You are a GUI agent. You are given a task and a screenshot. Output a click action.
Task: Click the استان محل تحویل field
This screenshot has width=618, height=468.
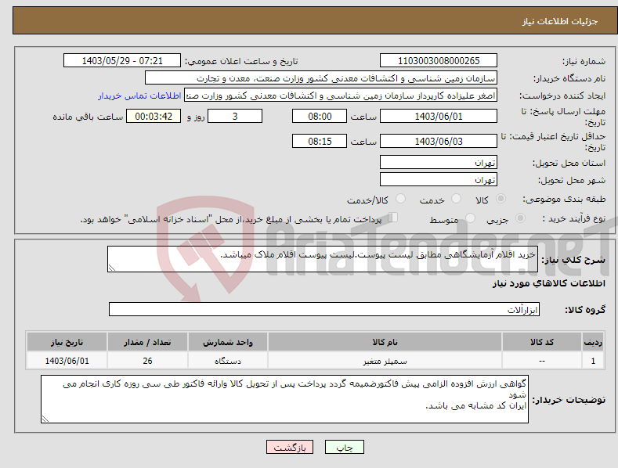pyautogui.click(x=439, y=162)
